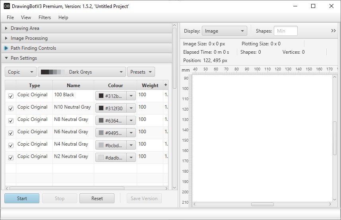Uncheck the N6 Neutral Gray pen checkbox
Screen dimensions: 341x220
click(x=11, y=133)
